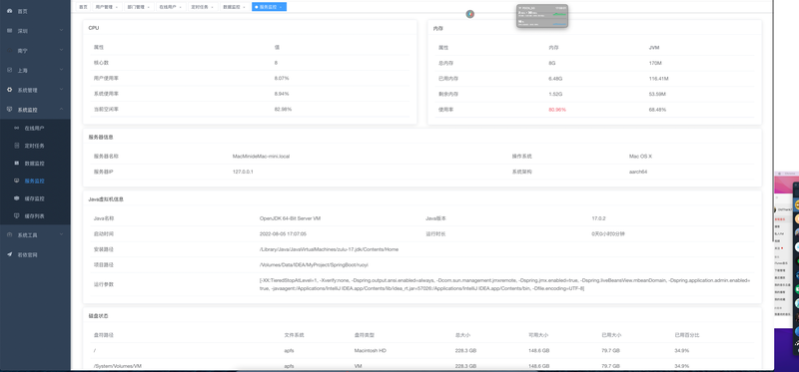Click the 116.41M JVM used memory value
The height and width of the screenshot is (372, 799).
pyautogui.click(x=658, y=79)
